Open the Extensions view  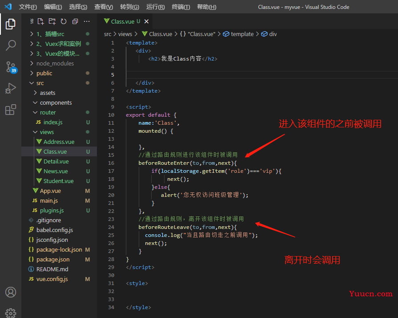coord(11,110)
